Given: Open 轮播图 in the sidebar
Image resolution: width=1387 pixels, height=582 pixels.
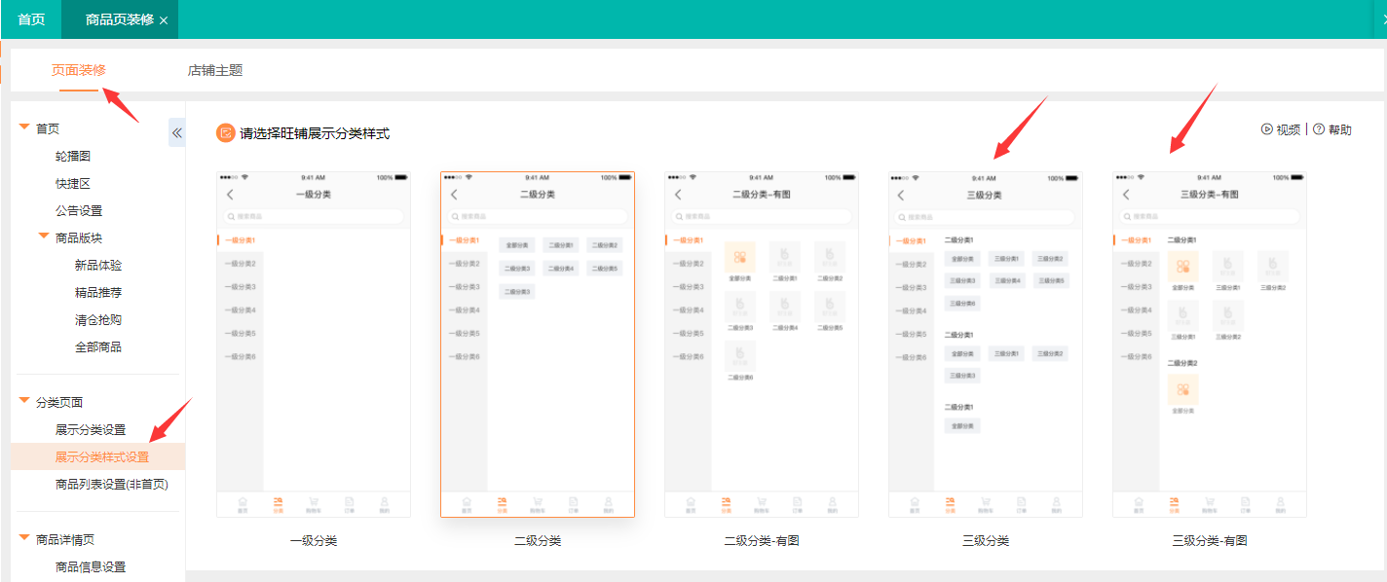Looking at the screenshot, I should (x=73, y=156).
